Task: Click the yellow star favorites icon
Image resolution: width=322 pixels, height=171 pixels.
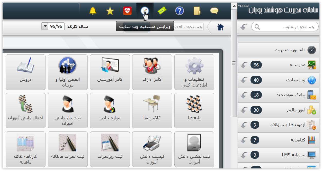Action: click(110, 11)
